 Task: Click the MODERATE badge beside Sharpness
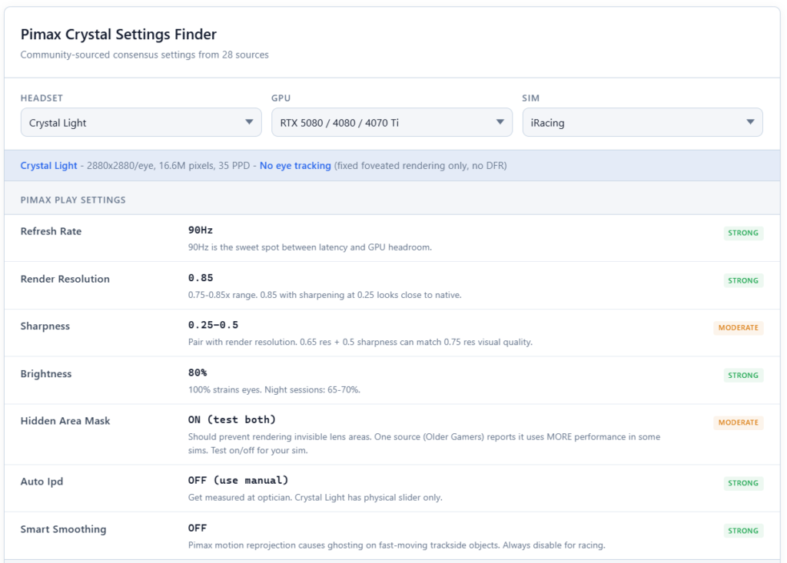click(739, 327)
